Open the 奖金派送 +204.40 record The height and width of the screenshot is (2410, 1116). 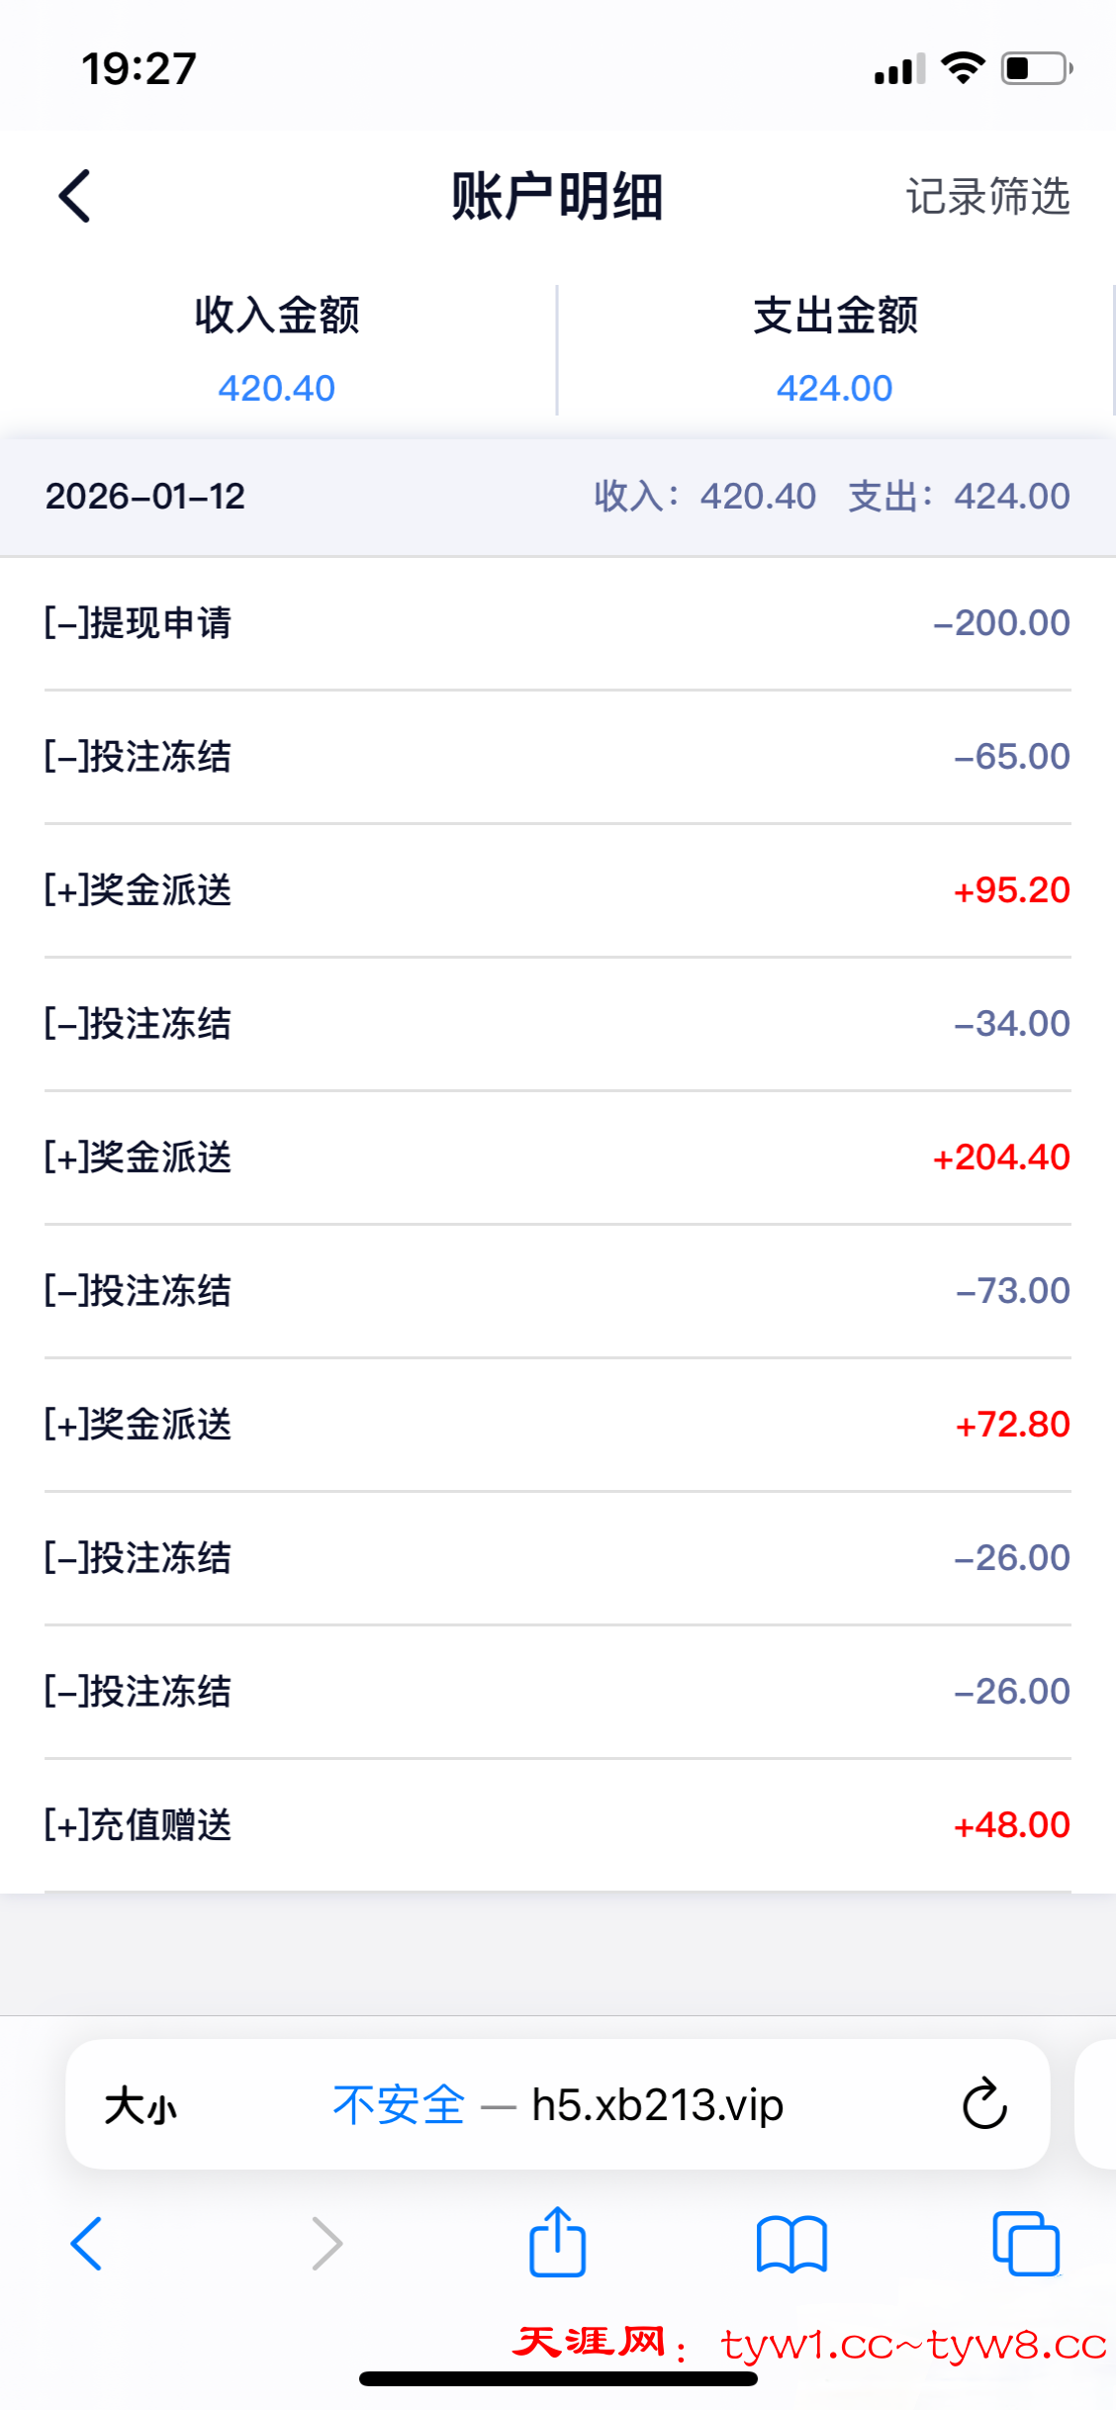coord(557,1158)
